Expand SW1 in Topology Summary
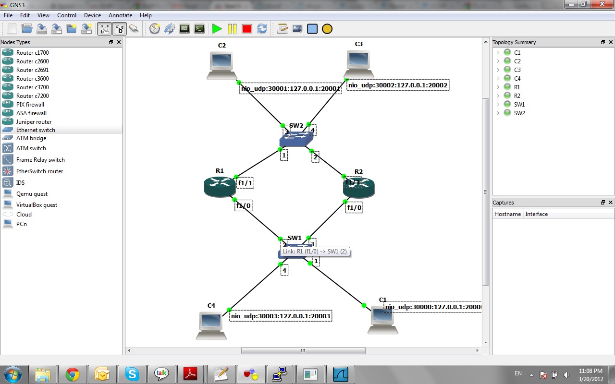This screenshot has width=615, height=384. point(498,105)
